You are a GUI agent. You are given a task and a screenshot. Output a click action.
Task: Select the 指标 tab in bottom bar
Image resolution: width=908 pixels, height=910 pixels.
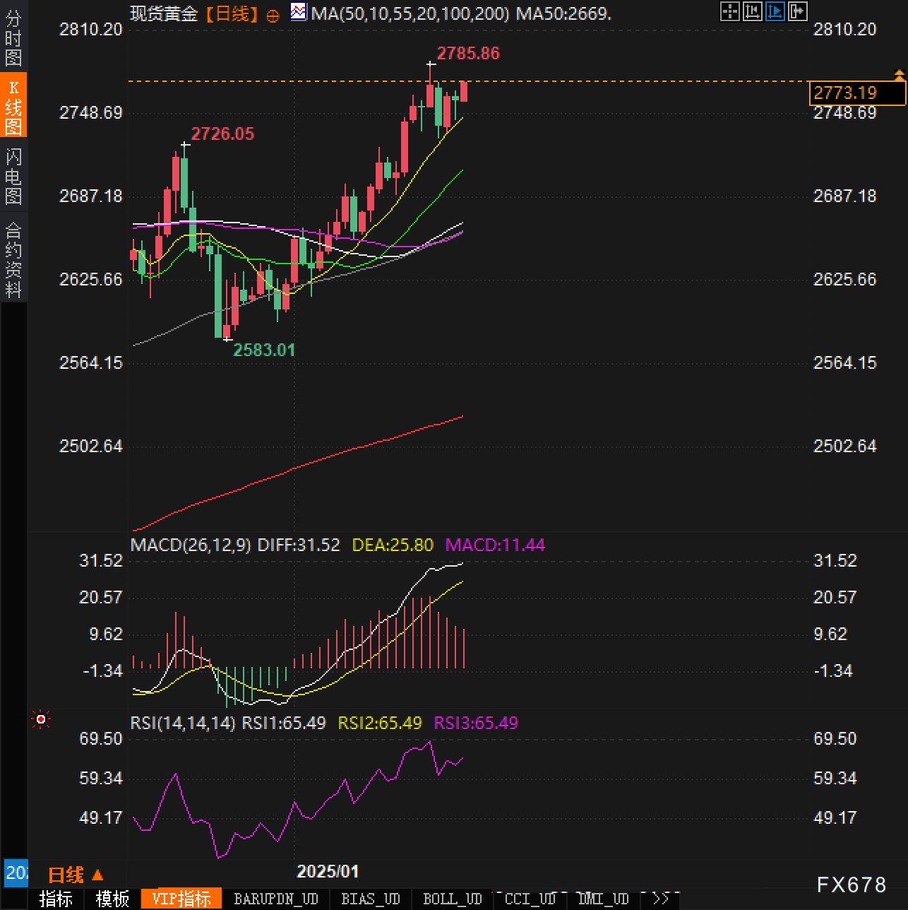point(56,899)
